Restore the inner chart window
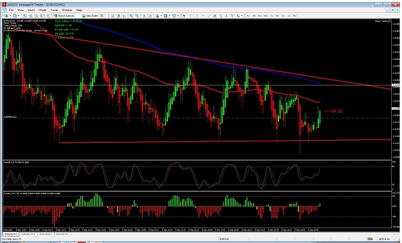402x243 pixels. tap(392, 10)
